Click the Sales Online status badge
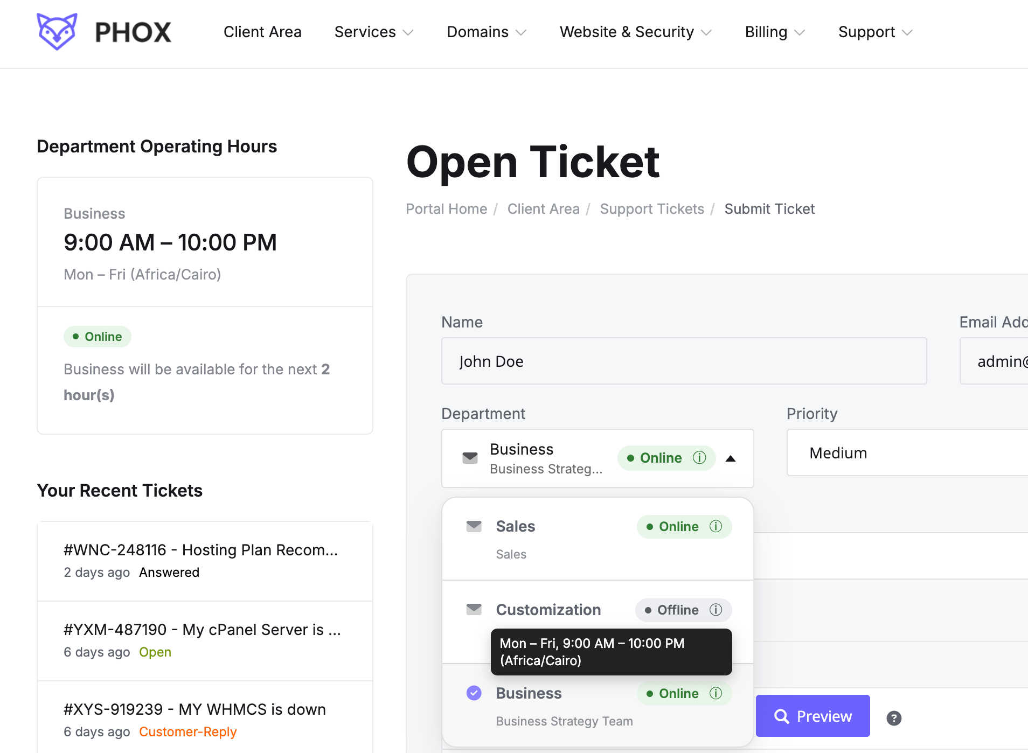This screenshot has height=753, width=1028. click(684, 526)
